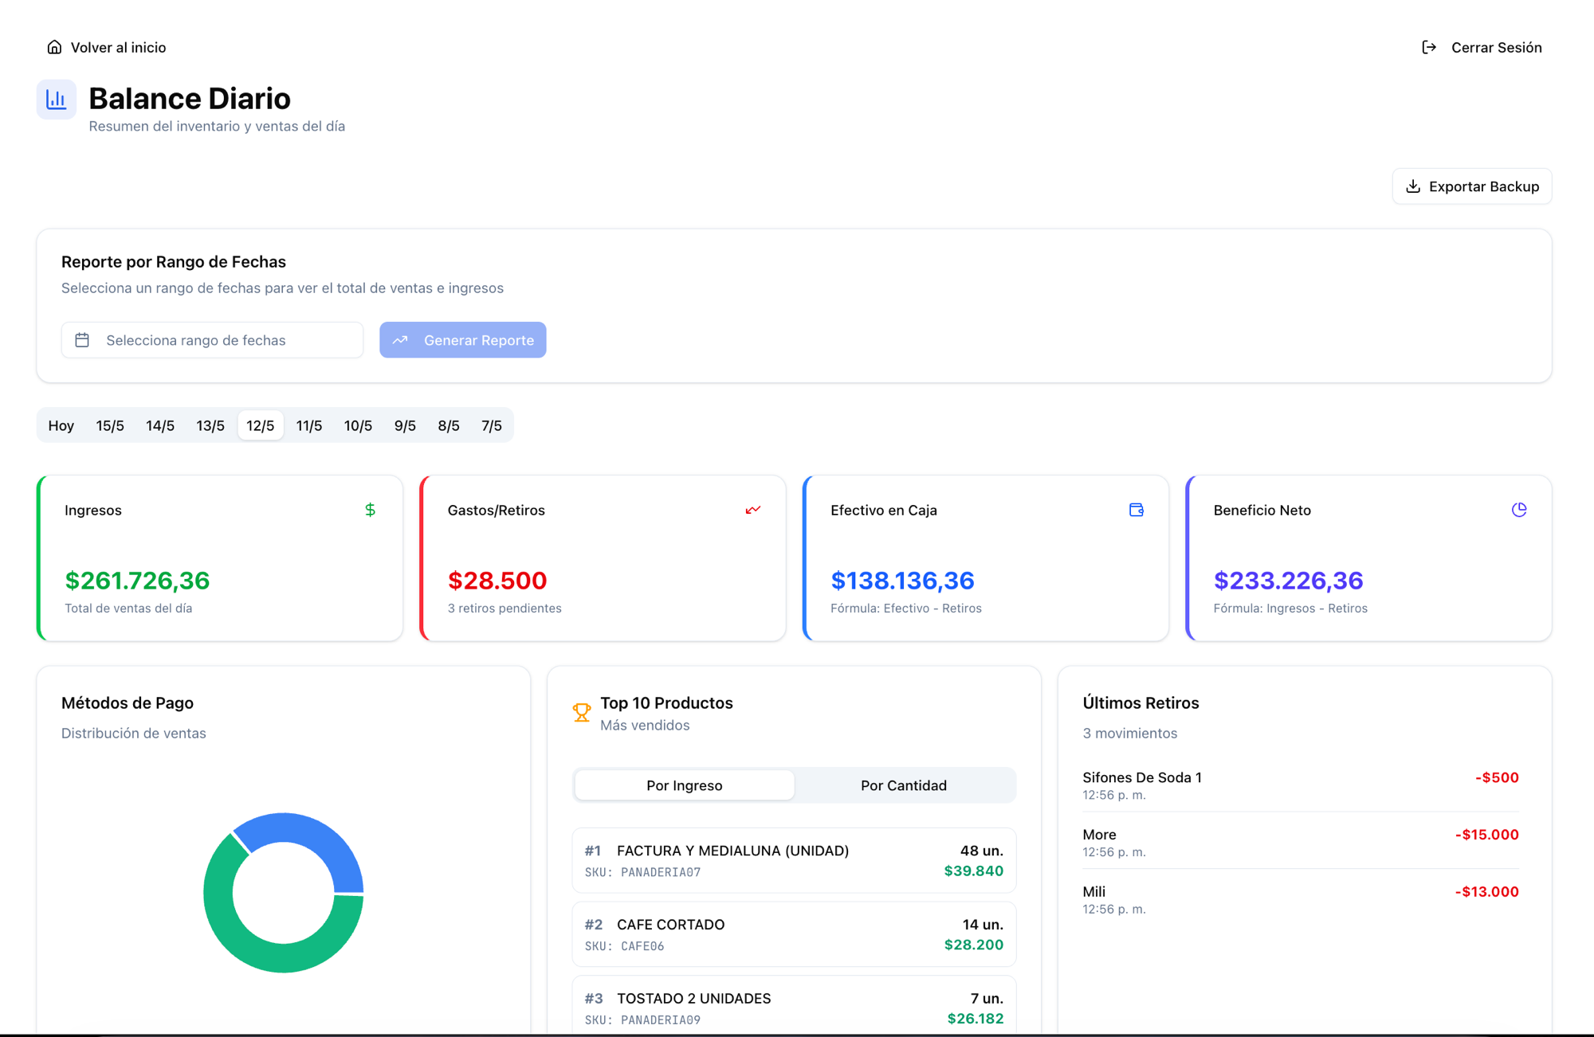Click the Reporte por Rango de Fechas heading
Screen dimensions: 1594x1037
tap(174, 262)
